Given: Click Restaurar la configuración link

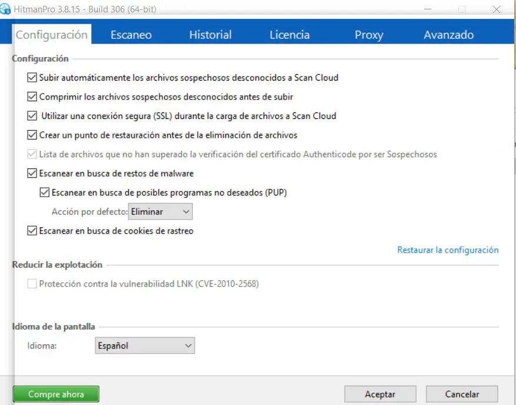Looking at the screenshot, I should [448, 250].
